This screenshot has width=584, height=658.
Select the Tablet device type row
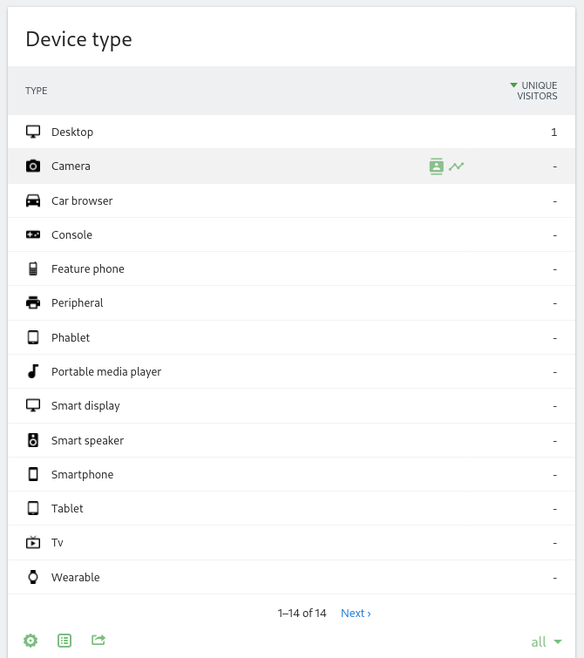(x=67, y=509)
